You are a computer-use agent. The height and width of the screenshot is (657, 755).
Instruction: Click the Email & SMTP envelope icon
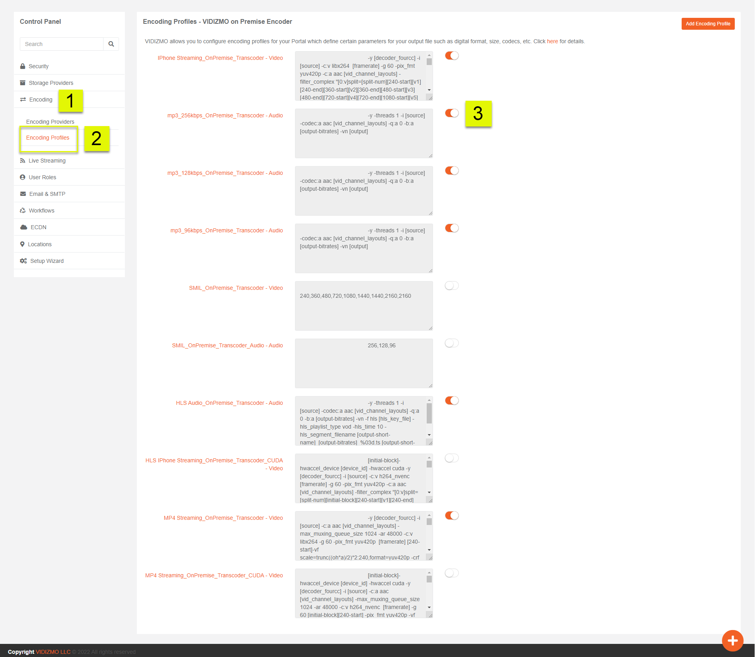(23, 194)
